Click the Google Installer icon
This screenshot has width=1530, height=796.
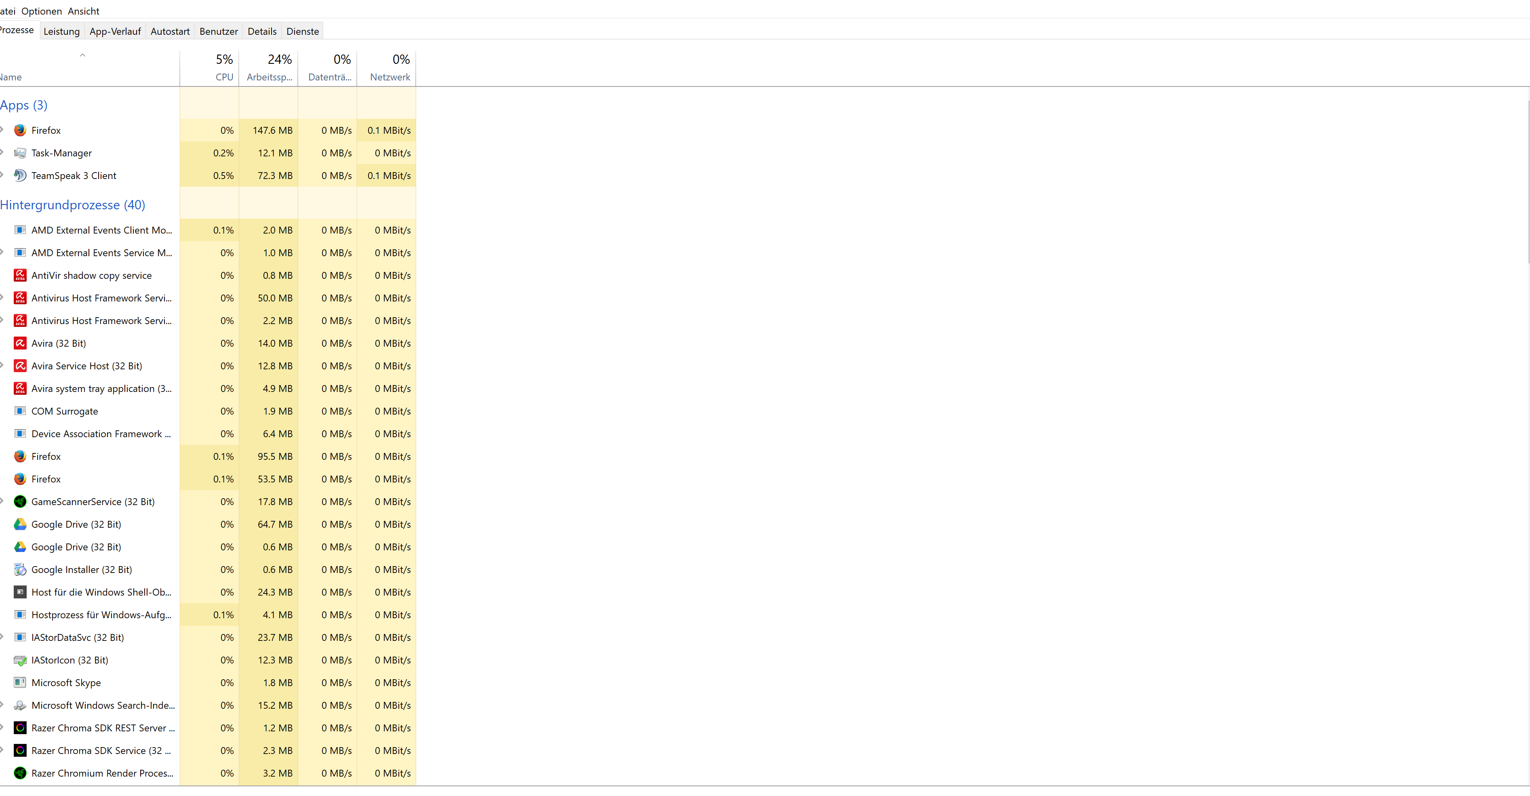click(x=20, y=569)
